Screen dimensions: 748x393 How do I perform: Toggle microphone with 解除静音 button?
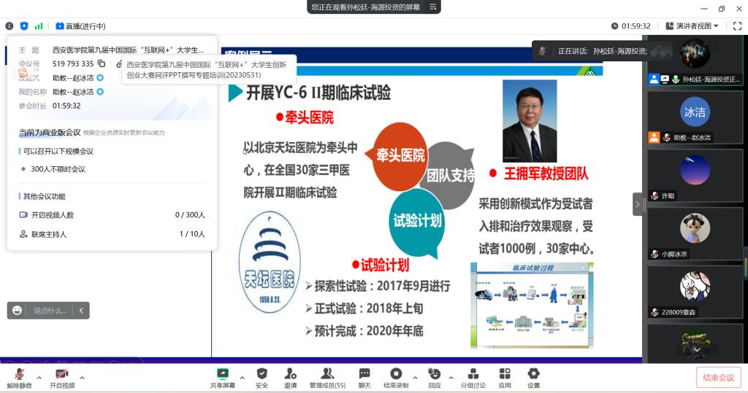pyautogui.click(x=19, y=375)
